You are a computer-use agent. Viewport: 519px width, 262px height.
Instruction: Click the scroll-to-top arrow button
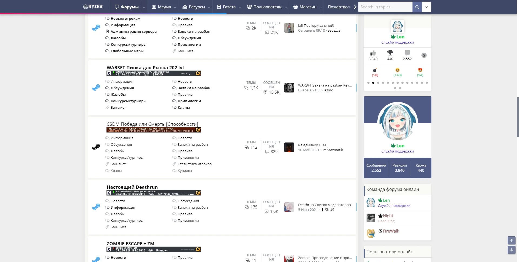pyautogui.click(x=511, y=240)
